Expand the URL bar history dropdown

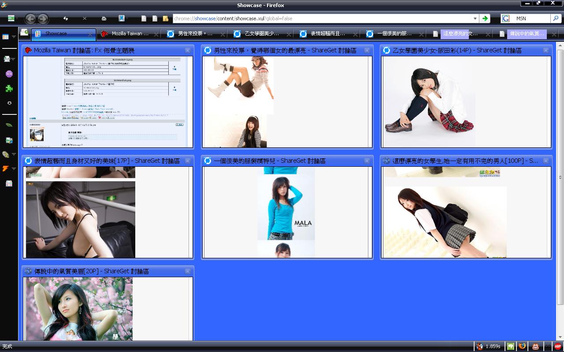coord(475,18)
